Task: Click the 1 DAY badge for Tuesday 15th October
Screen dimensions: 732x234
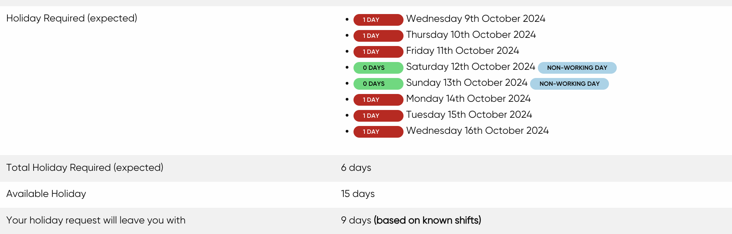Action: point(378,116)
